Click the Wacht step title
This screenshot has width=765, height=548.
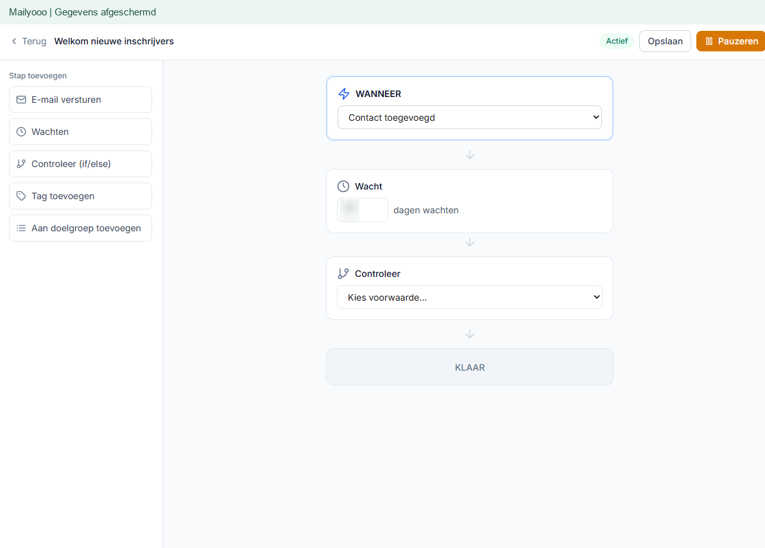click(x=368, y=186)
